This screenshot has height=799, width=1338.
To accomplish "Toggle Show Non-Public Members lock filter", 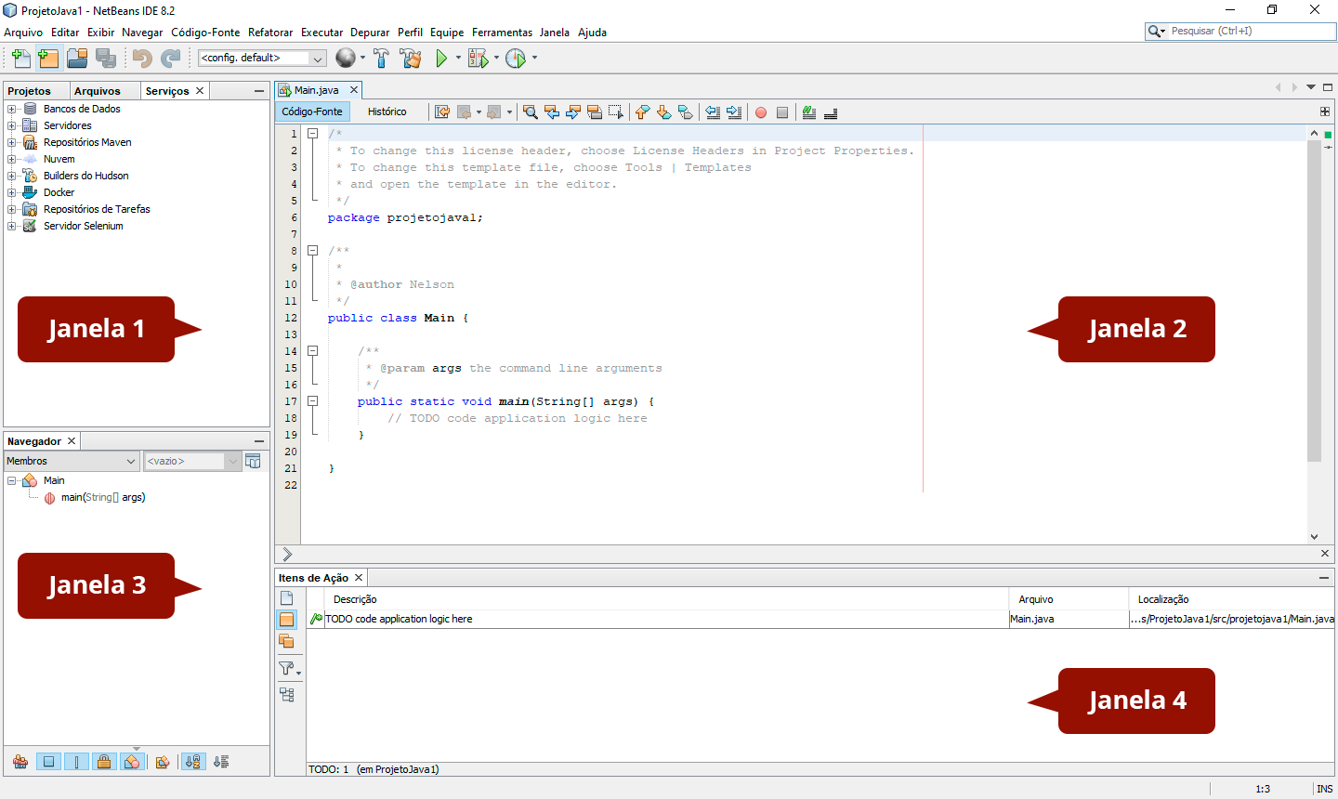I will pyautogui.click(x=105, y=762).
